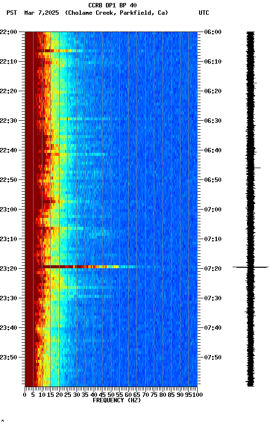Screen dimensions: 272x426
Task: Click the 5 Hz frequency axis label
Action: point(33,395)
